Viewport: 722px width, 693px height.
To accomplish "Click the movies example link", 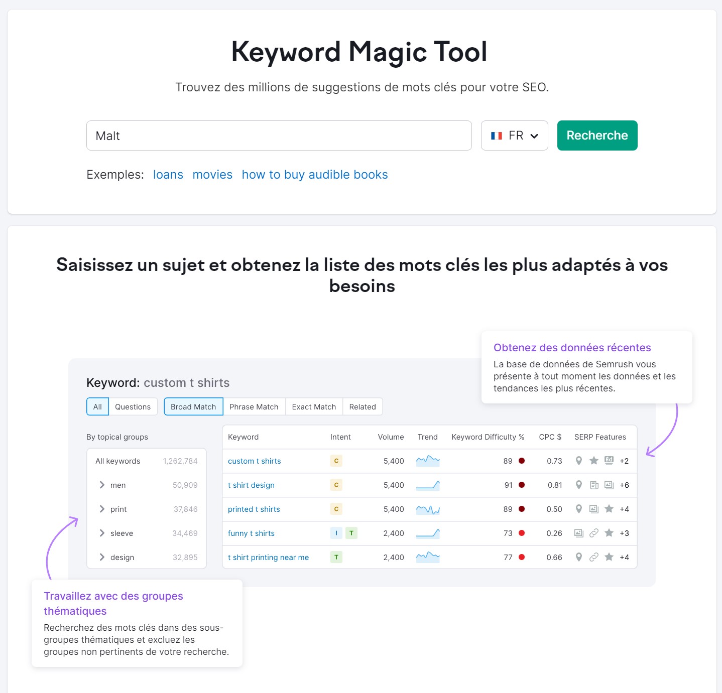I will (x=212, y=175).
